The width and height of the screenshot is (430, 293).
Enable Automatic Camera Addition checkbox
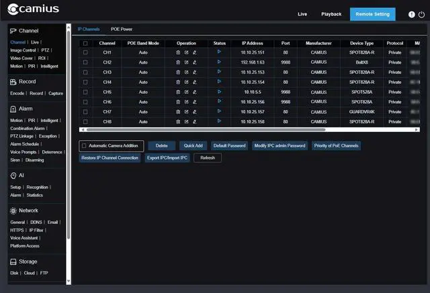[84, 145]
